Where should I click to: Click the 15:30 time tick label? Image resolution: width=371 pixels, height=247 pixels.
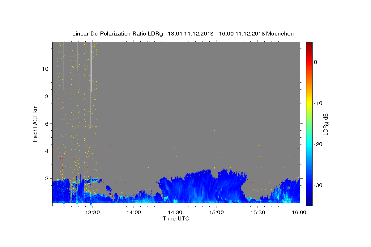257,212
